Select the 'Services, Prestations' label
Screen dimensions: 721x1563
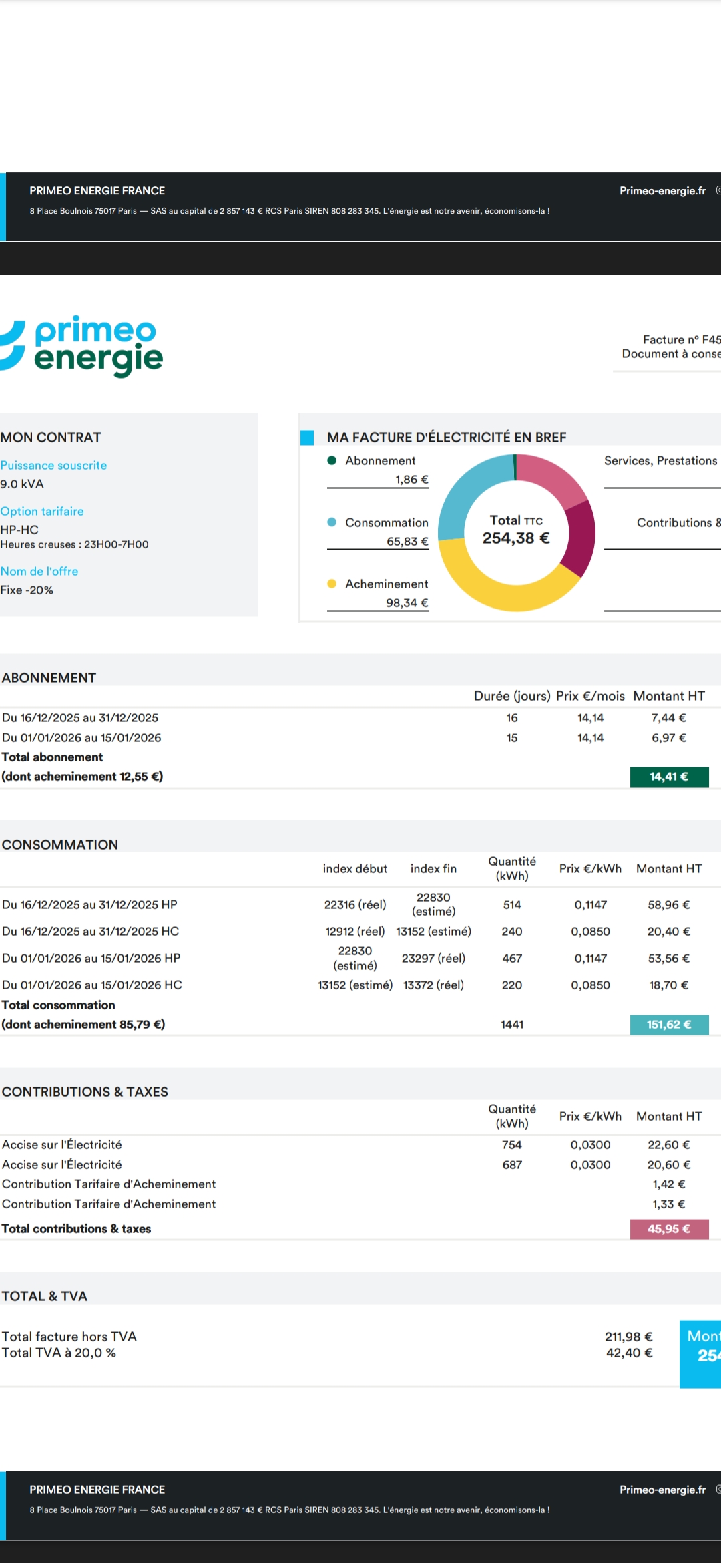661,461
